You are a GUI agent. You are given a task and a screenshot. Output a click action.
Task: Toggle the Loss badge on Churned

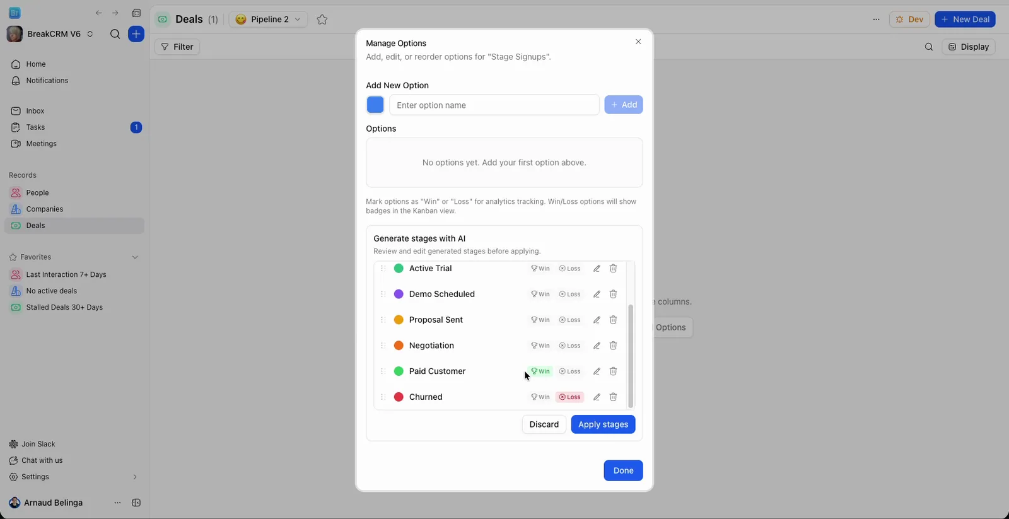pyautogui.click(x=569, y=397)
